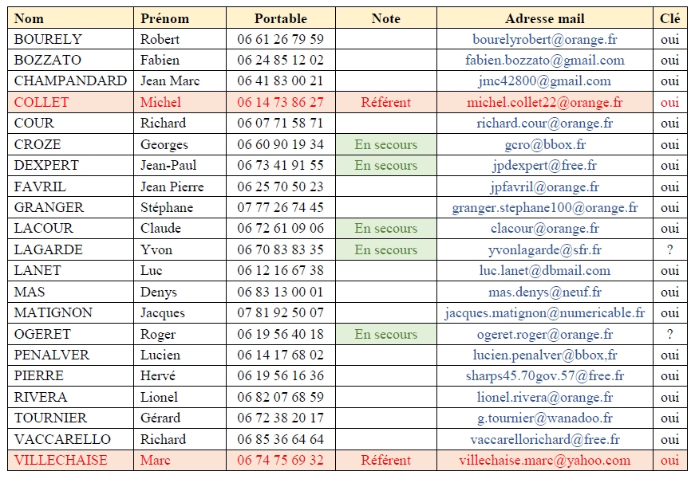695x479 pixels.
Task: Click villechaise.marc@yahoo.com email link
Action: click(x=545, y=461)
